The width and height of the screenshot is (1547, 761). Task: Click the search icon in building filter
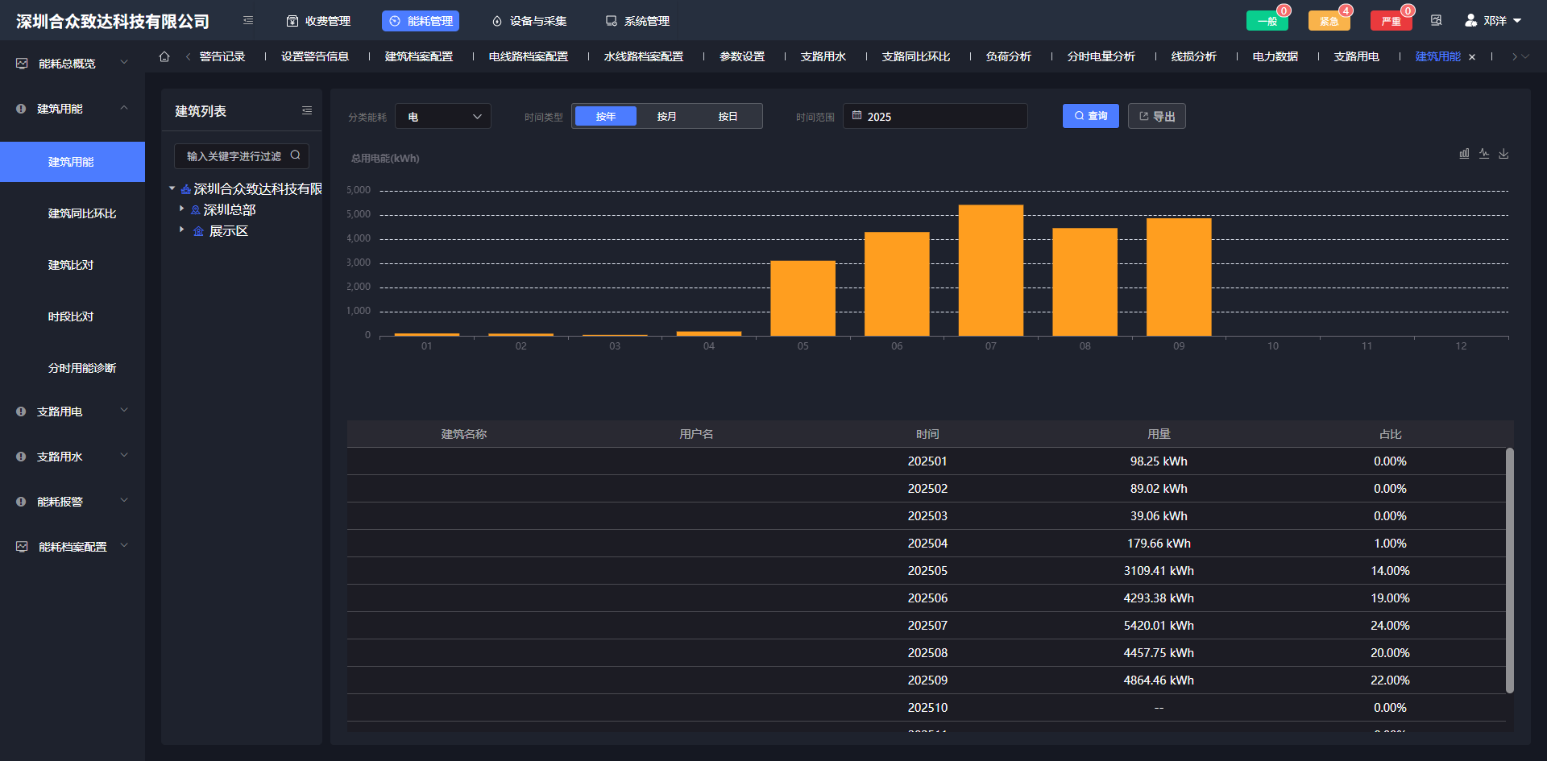coord(296,155)
